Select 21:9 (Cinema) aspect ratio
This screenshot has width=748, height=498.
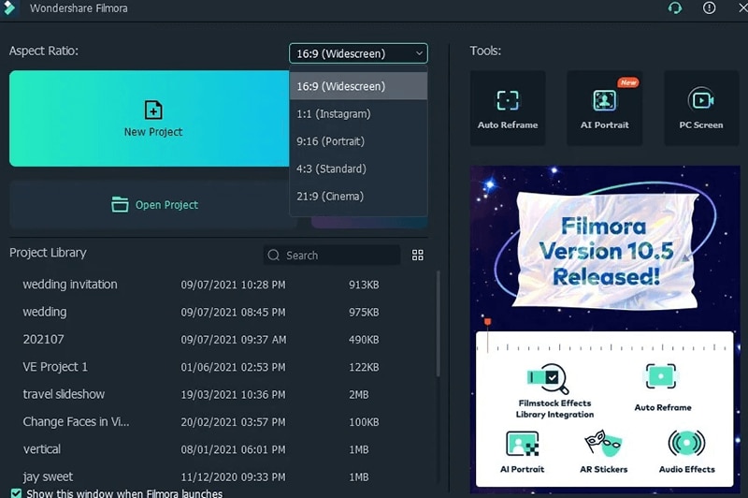tap(358, 197)
